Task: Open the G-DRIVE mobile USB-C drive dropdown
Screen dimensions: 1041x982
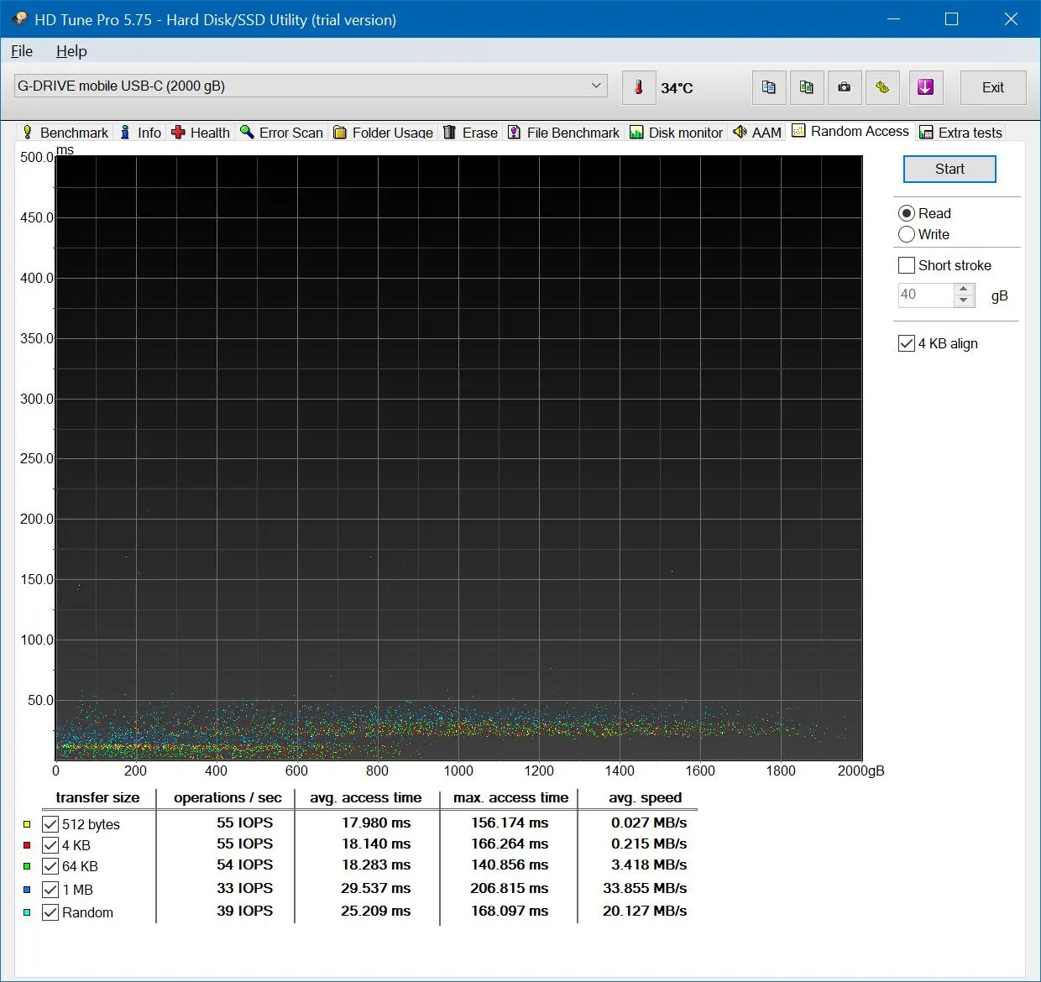Action: [x=311, y=86]
